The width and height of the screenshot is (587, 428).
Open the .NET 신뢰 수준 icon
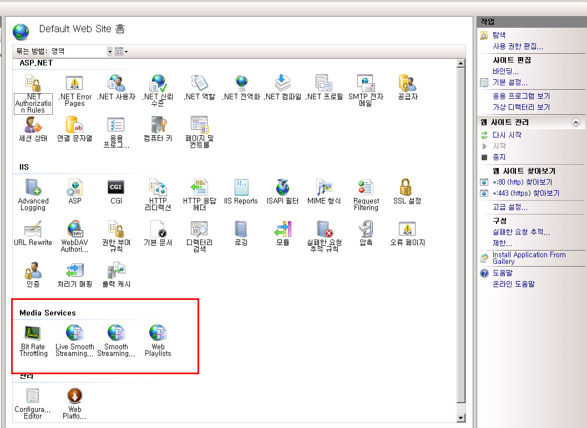click(158, 90)
